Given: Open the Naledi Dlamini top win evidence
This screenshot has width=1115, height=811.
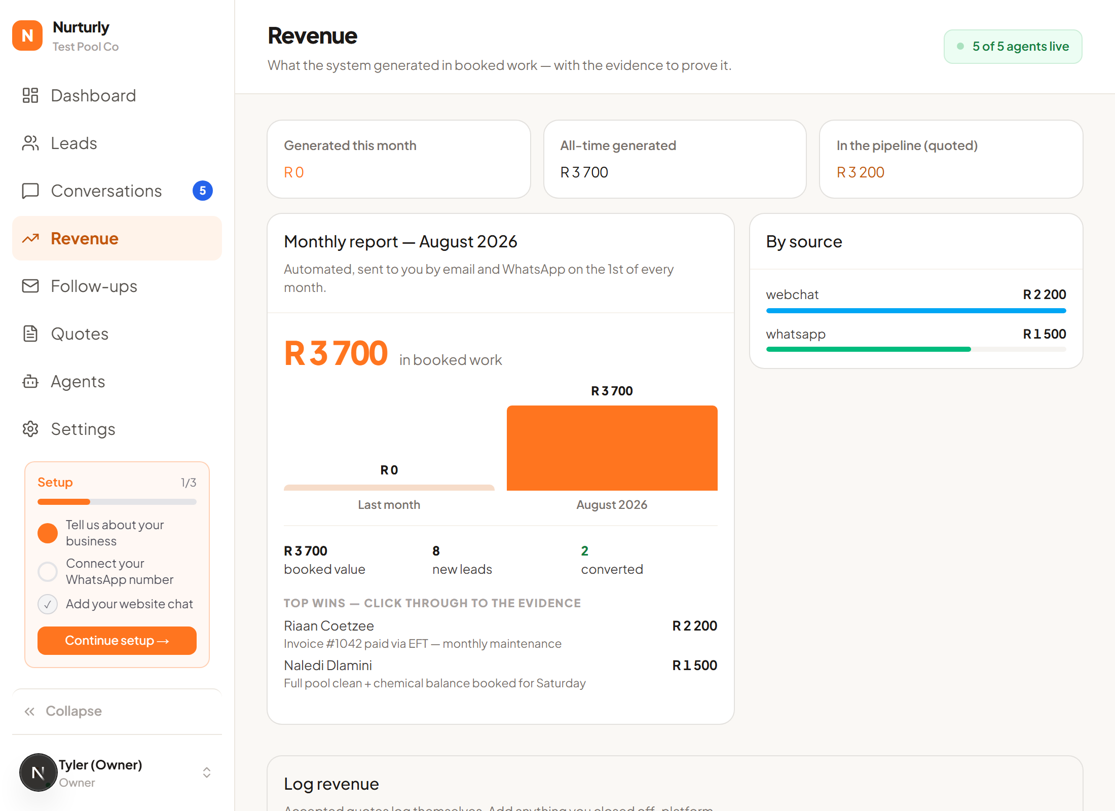Looking at the screenshot, I should click(x=501, y=674).
